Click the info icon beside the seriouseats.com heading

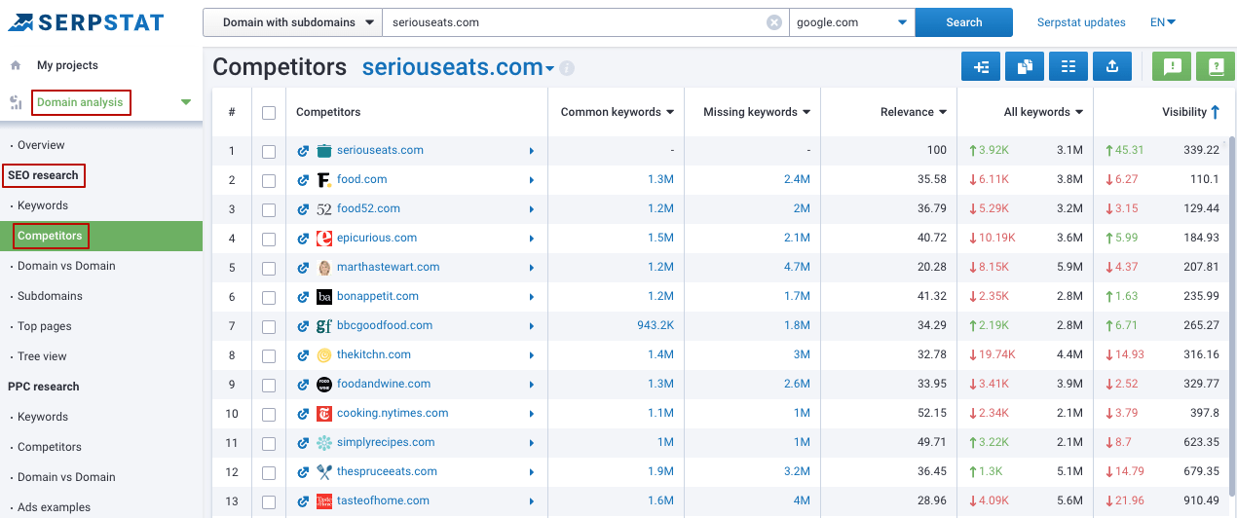point(567,68)
